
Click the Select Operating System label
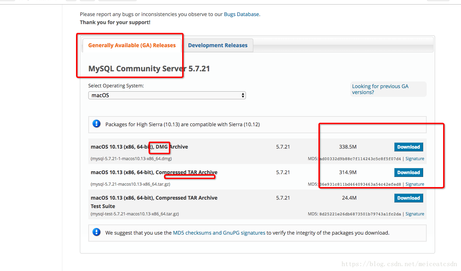click(x=116, y=86)
